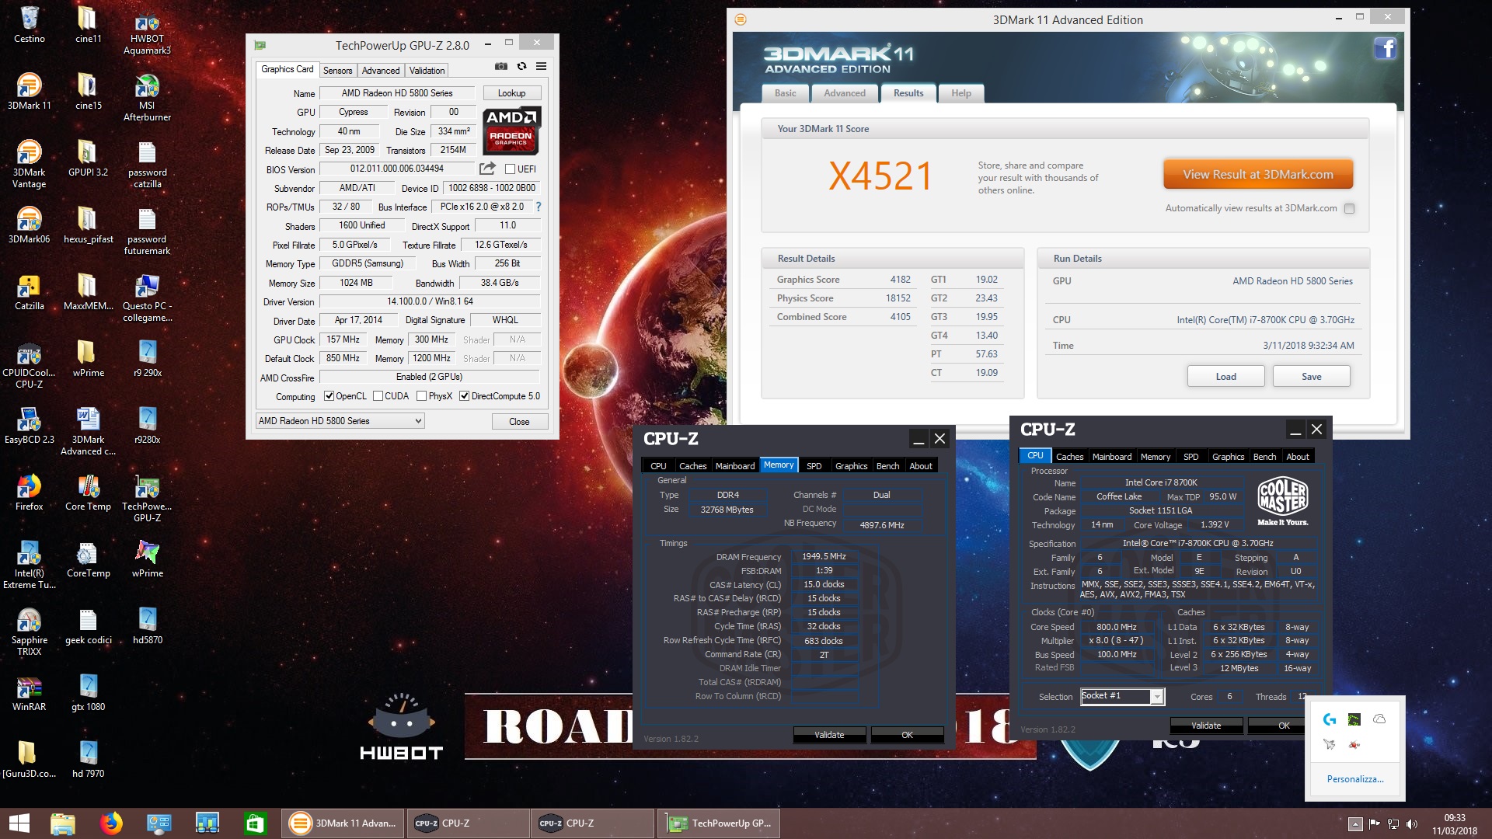Open the Validation tab in GPU-Z
1492x839 pixels.
tap(427, 70)
